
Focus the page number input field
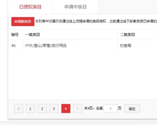(x=110, y=109)
